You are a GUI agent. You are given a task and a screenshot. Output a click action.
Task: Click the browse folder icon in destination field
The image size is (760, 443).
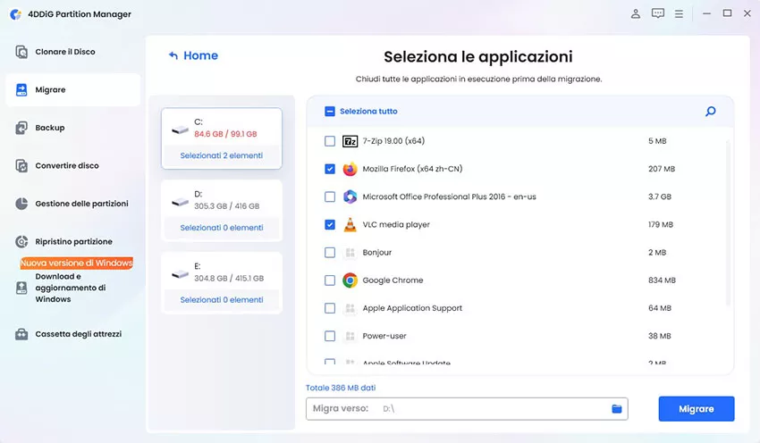click(617, 409)
